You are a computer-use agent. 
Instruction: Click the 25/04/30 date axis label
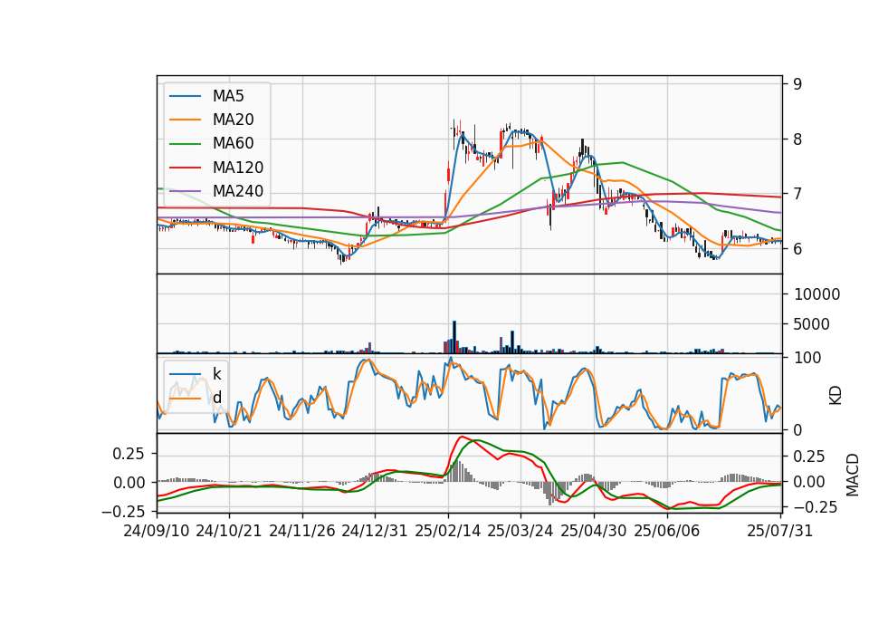[x=594, y=531]
